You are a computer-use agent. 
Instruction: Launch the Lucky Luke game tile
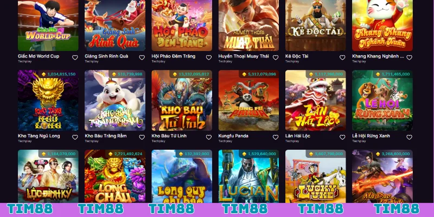(316, 176)
